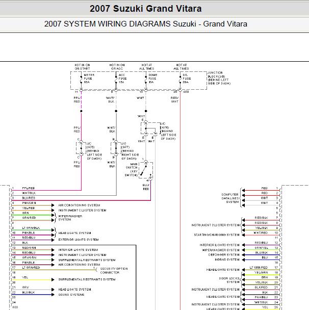Click "INTERIOR LIGHTS SYSTEM" on the right connector
The width and height of the screenshot is (309, 310).
pos(219,245)
